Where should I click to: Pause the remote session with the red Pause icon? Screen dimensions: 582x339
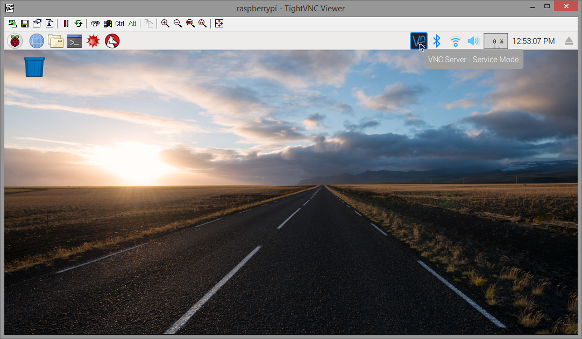click(x=66, y=23)
